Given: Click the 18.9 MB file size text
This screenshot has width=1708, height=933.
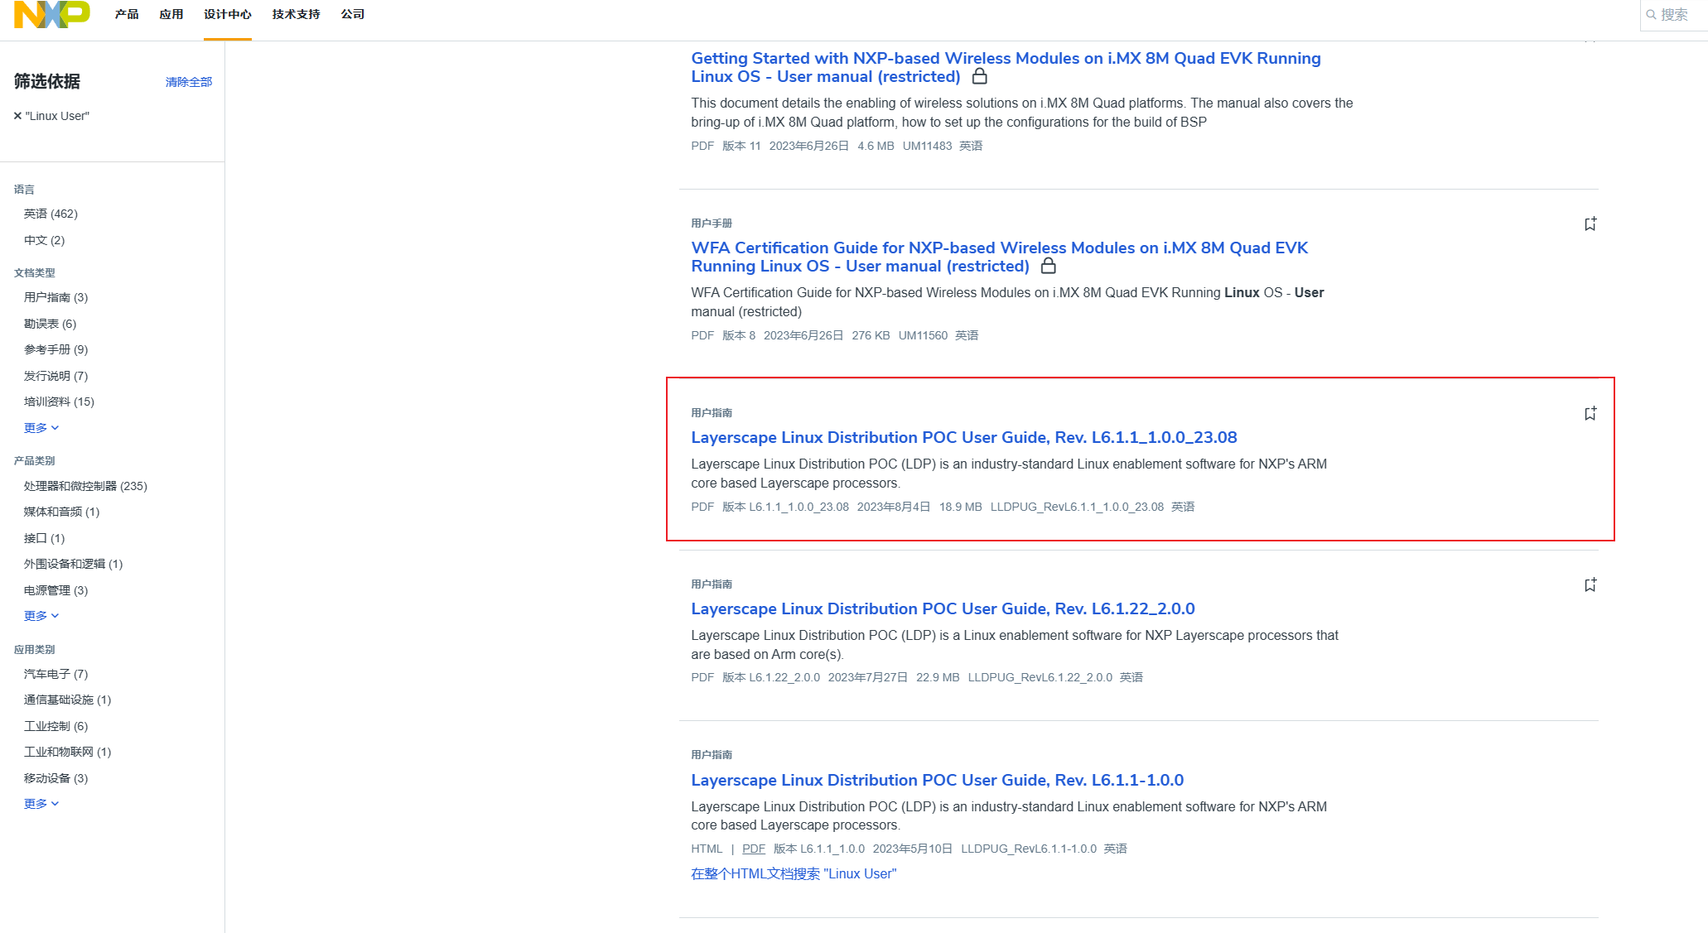Looking at the screenshot, I should pyautogui.click(x=960, y=507).
